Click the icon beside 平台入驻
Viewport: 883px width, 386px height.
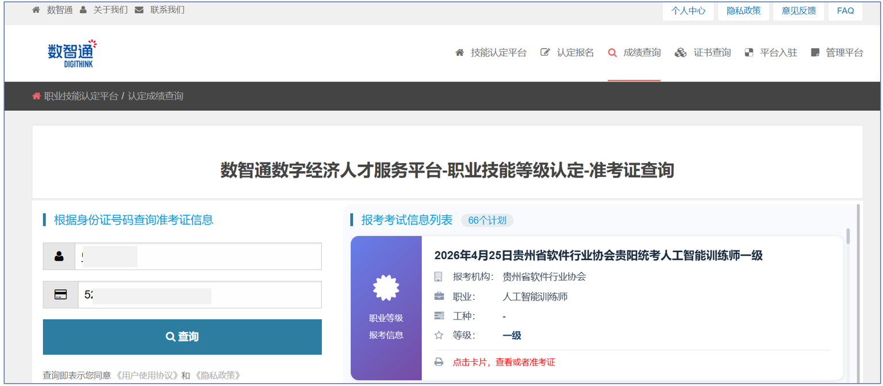pyautogui.click(x=749, y=53)
